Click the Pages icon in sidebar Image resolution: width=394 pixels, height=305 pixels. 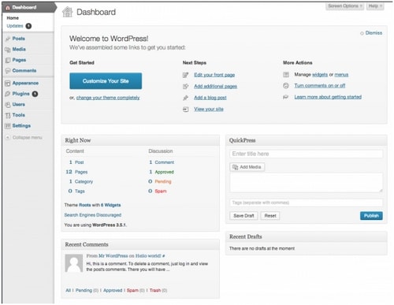click(x=8, y=60)
